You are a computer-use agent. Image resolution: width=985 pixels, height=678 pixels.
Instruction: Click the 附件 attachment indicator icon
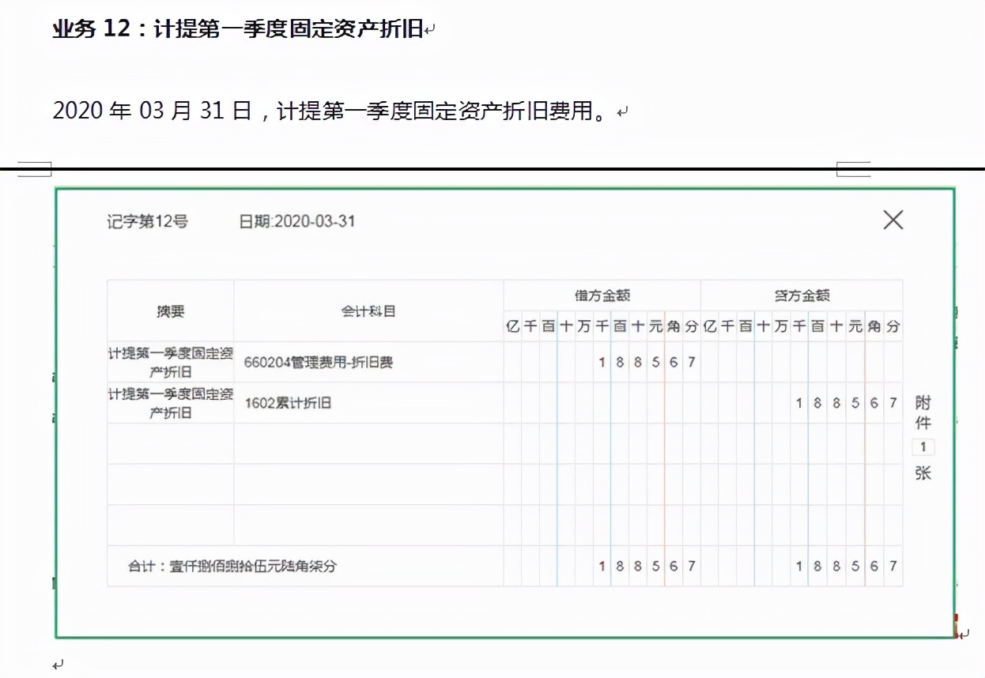[x=923, y=411]
